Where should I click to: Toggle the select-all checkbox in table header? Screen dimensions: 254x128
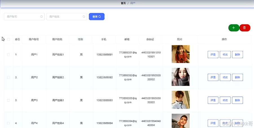pyautogui.click(x=8, y=40)
